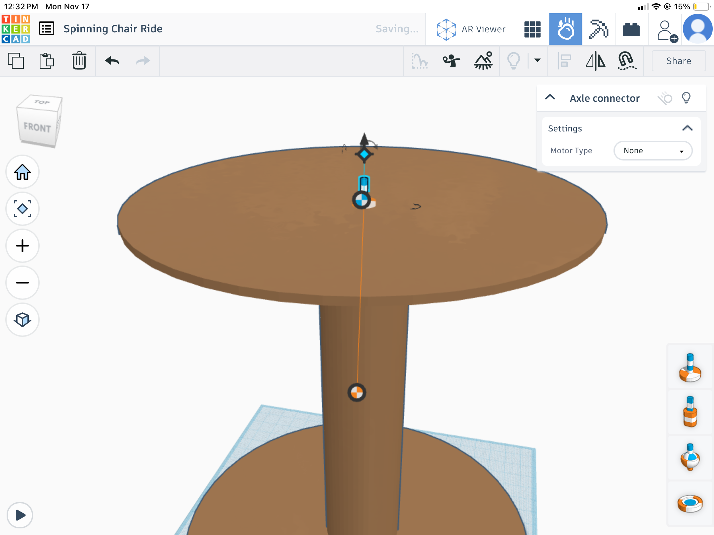Click the Copy icon
Viewport: 714px width, 535px height.
(16, 61)
